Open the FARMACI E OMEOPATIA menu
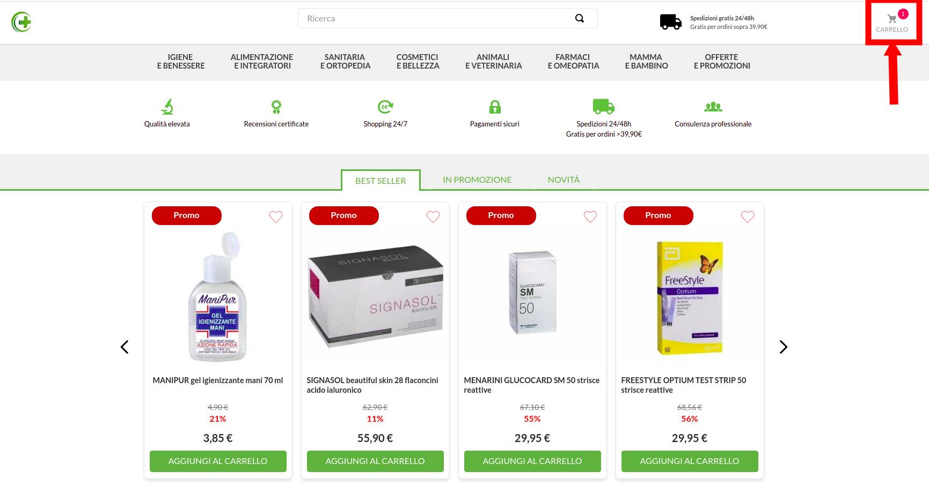The height and width of the screenshot is (486, 929). 573,62
